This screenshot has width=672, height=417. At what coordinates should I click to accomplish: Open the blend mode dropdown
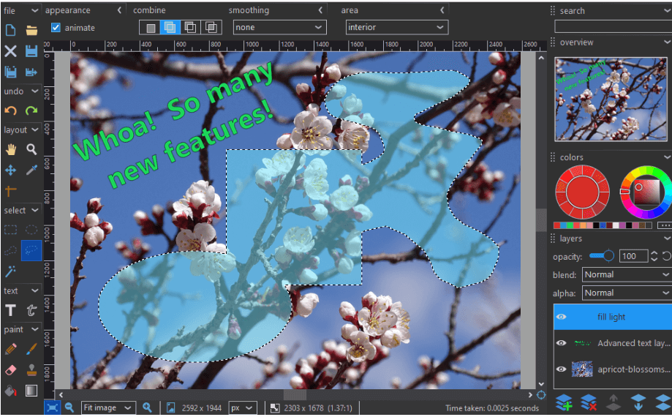(x=627, y=275)
